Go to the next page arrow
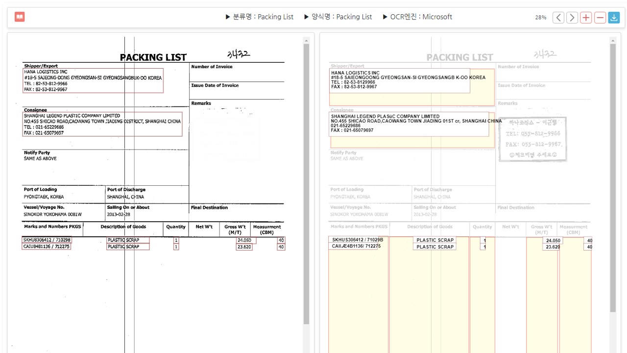627x353 pixels. coord(572,18)
